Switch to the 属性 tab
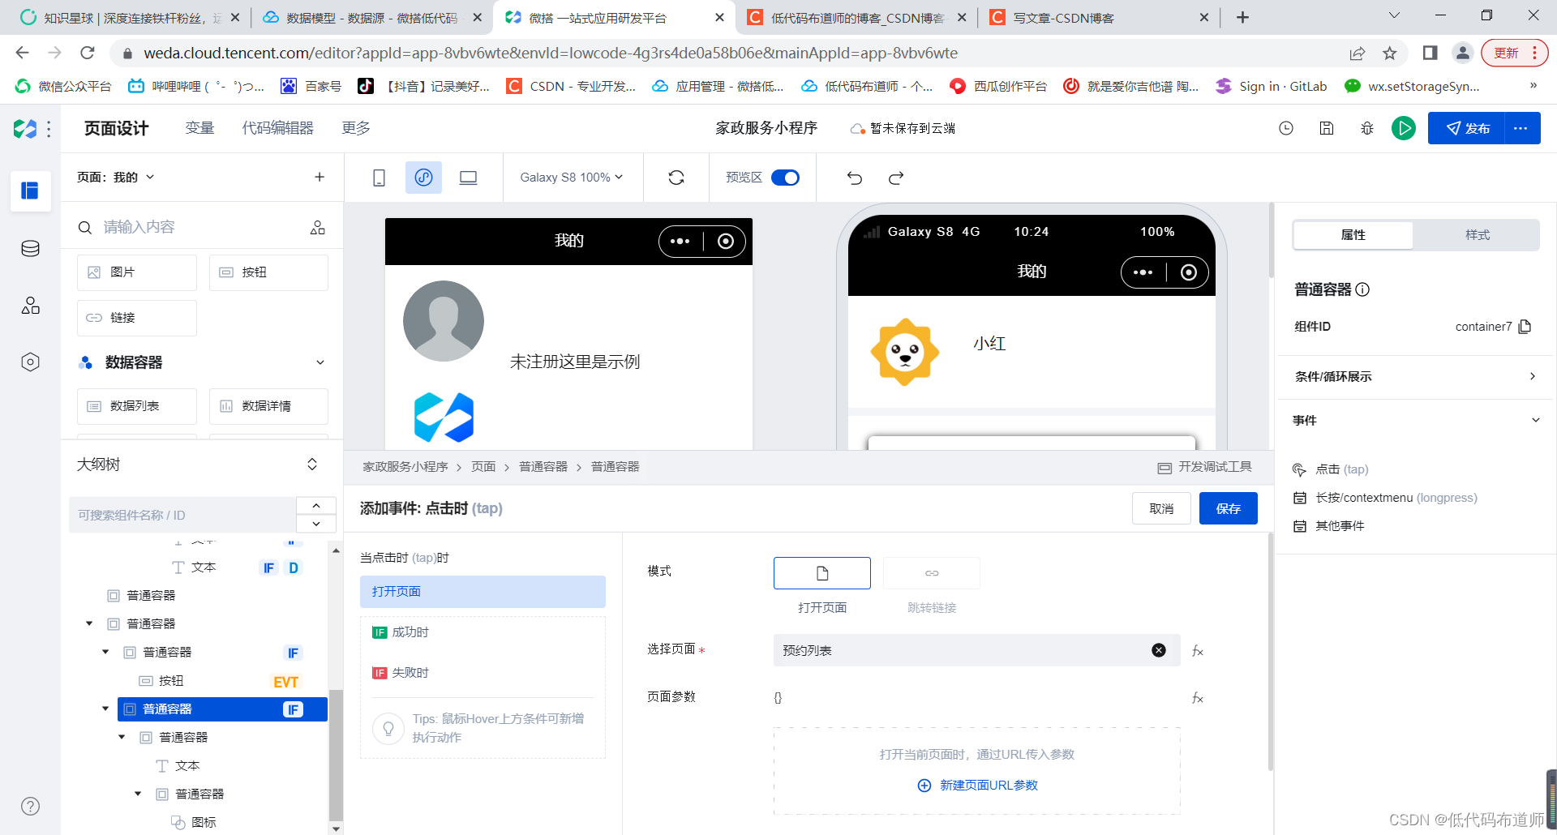The image size is (1557, 835). point(1353,234)
